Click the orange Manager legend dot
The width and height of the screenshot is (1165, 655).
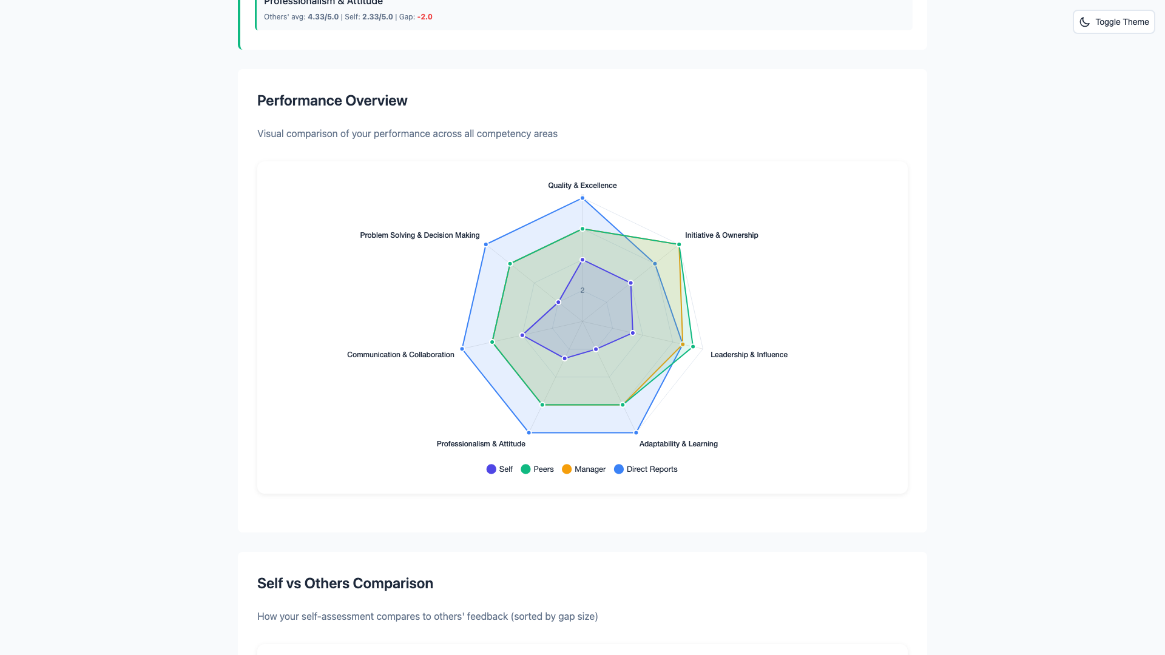pos(566,469)
